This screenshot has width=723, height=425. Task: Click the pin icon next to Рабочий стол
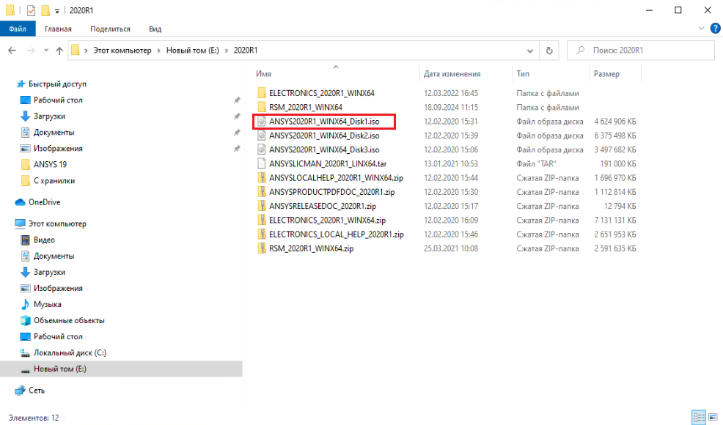click(237, 100)
